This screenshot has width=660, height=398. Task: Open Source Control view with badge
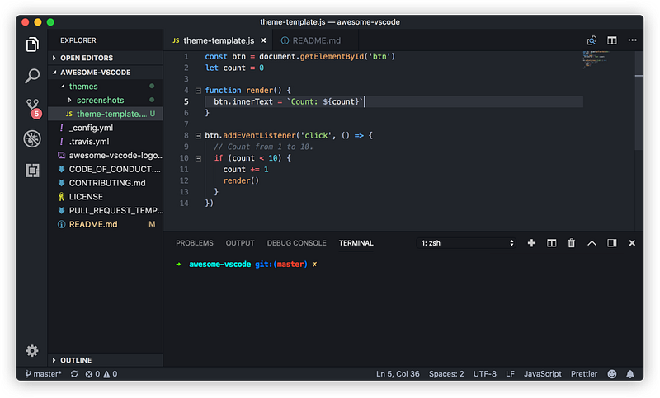[x=32, y=107]
